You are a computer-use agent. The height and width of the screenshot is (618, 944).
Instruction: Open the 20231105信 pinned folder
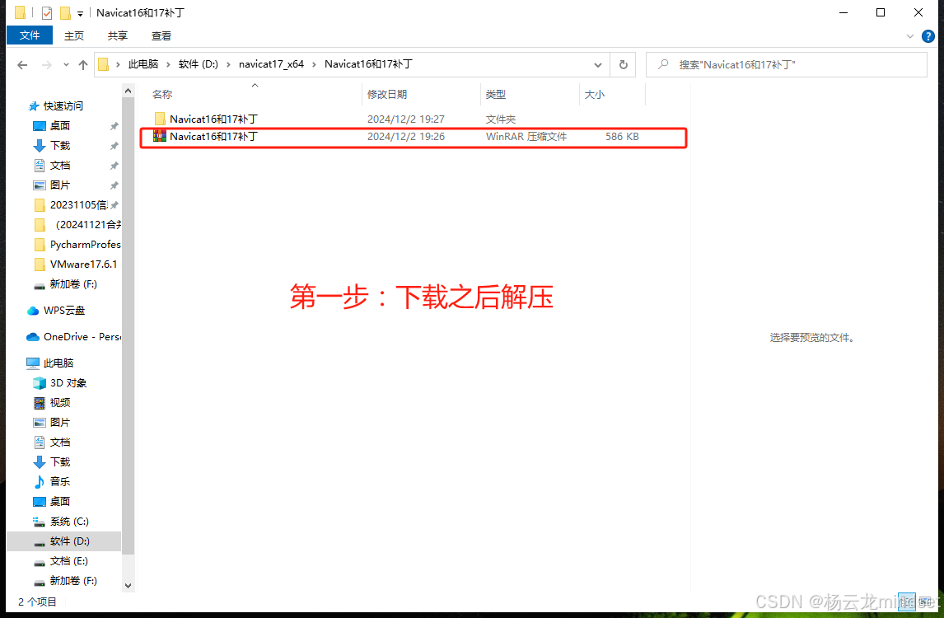(78, 205)
